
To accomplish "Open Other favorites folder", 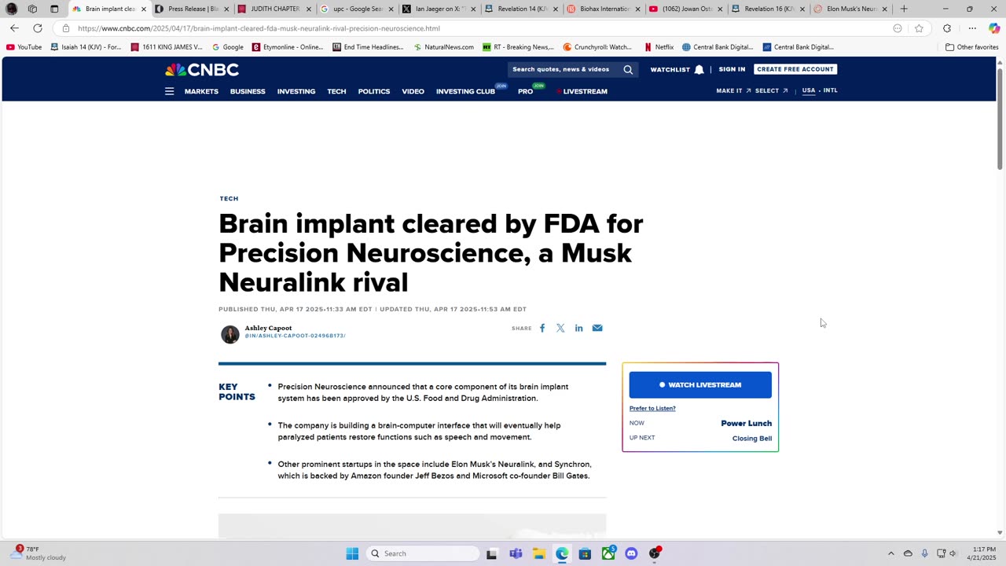I will 972,47.
